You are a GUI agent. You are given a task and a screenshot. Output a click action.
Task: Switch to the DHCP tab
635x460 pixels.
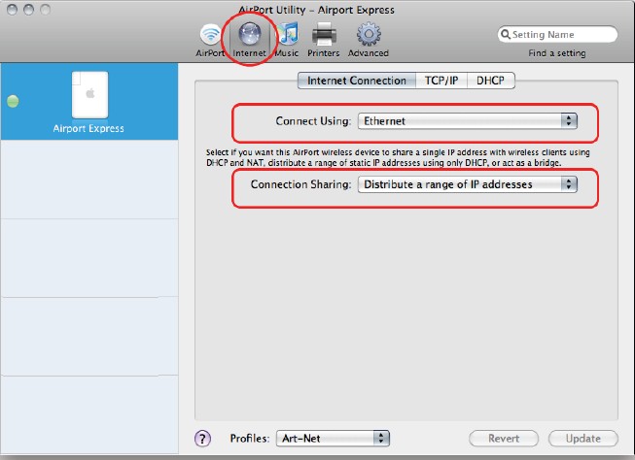491,81
